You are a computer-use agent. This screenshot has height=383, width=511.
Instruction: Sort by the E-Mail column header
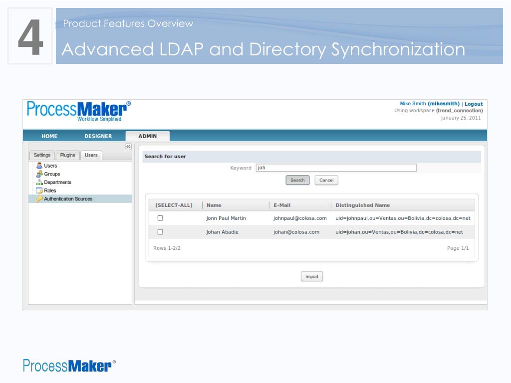coord(282,205)
